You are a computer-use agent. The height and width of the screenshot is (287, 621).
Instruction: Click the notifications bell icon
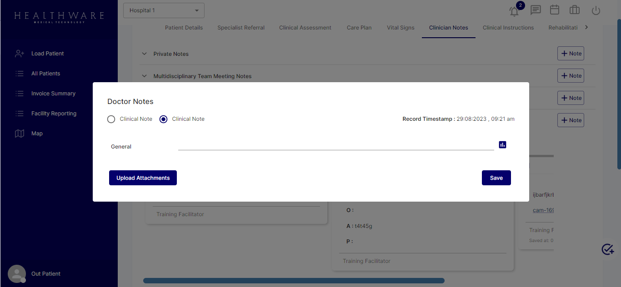514,11
